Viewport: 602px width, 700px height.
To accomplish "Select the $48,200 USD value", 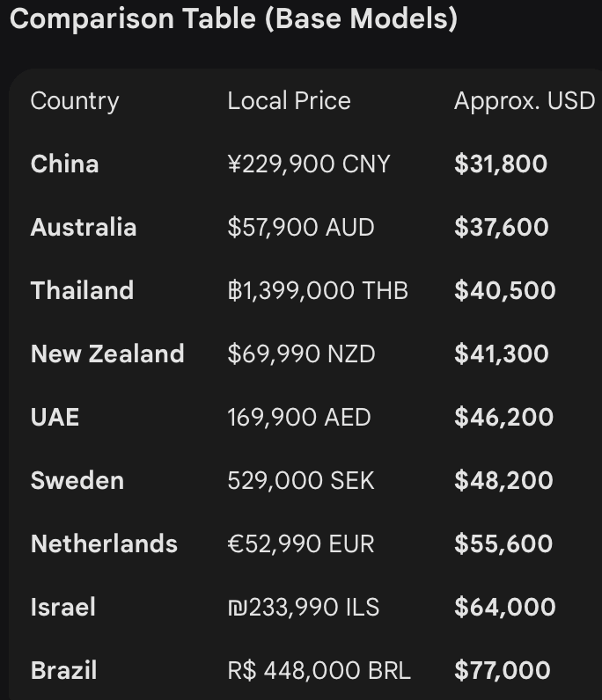I will pos(503,481).
